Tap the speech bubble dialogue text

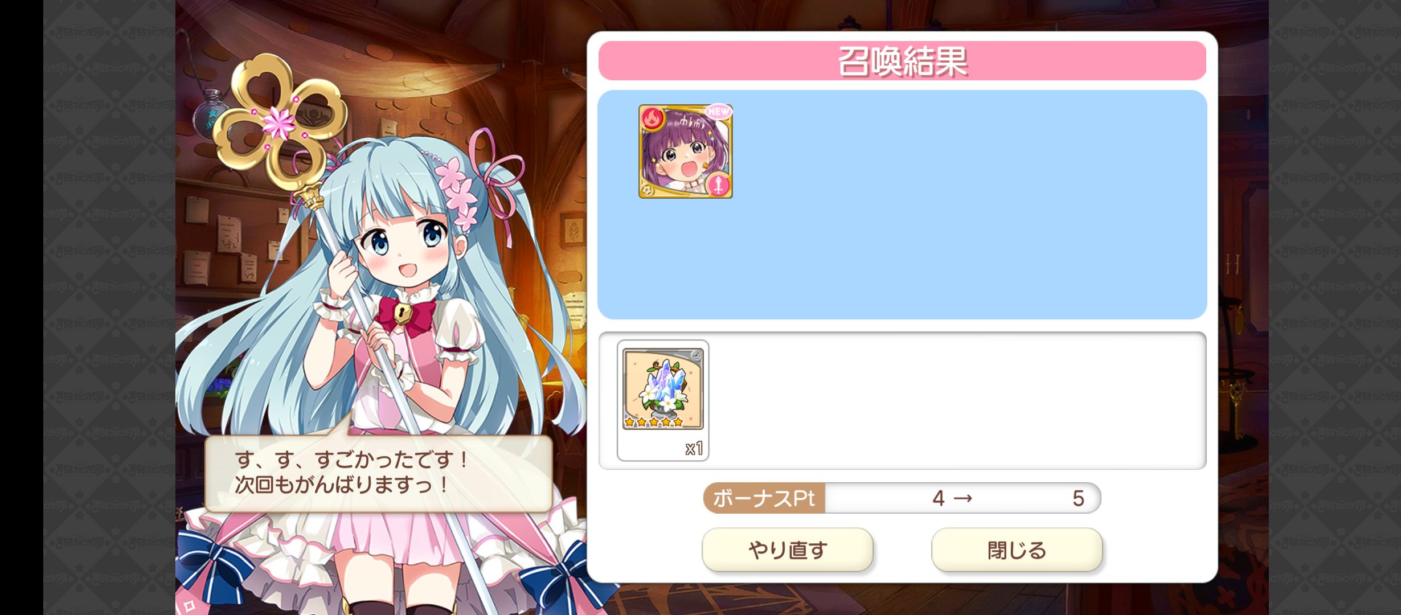click(351, 472)
